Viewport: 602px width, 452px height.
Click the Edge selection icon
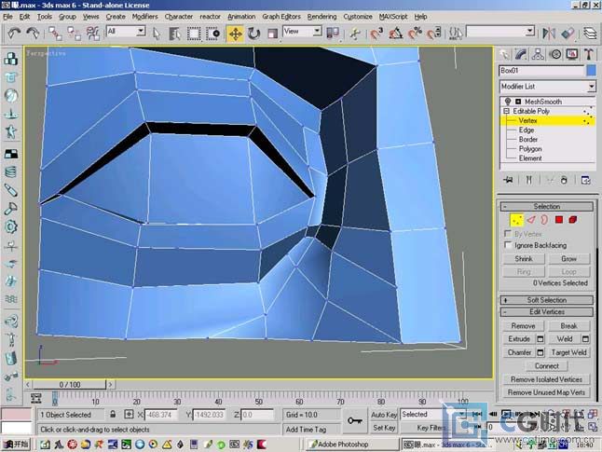(531, 220)
